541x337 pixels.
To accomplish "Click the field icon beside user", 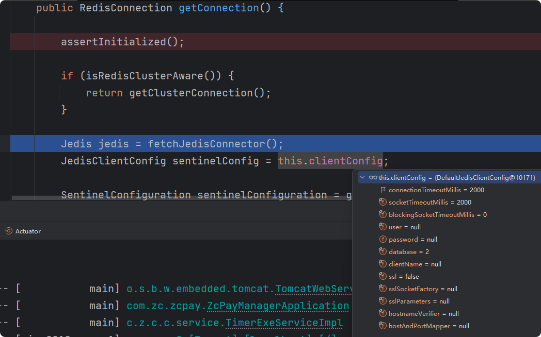I will [x=383, y=227].
